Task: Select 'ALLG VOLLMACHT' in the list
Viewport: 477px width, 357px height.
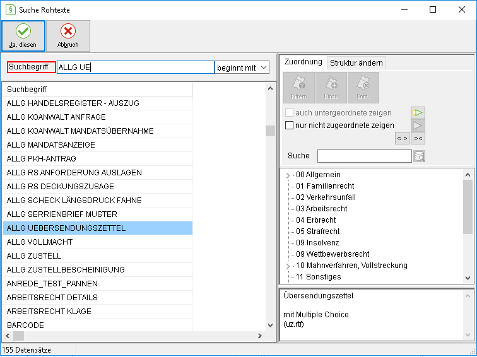Action: tap(98, 242)
